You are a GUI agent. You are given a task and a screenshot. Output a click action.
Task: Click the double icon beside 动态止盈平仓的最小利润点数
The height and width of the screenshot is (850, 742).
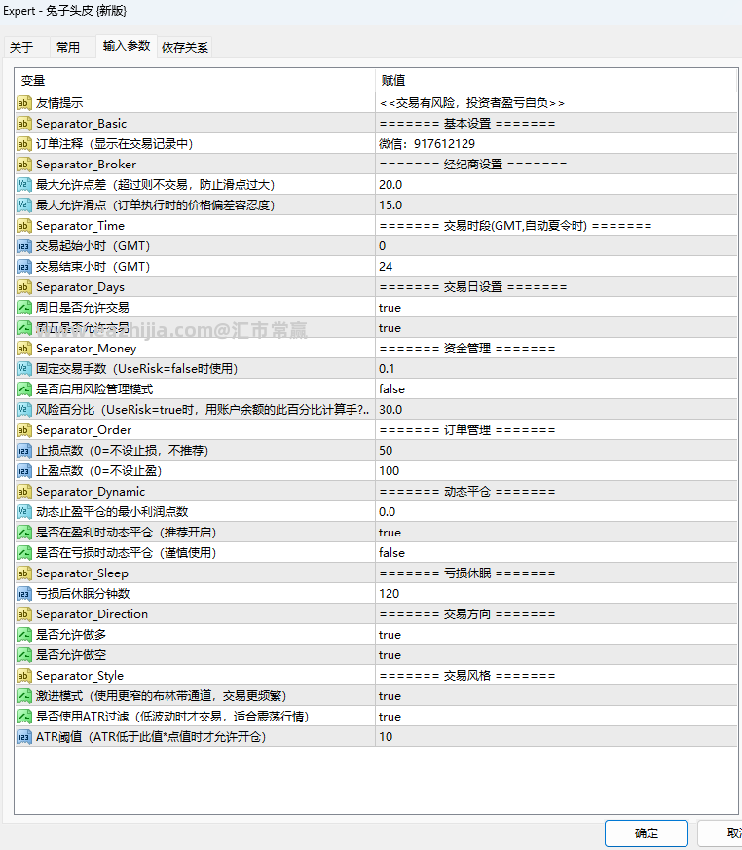click(23, 512)
